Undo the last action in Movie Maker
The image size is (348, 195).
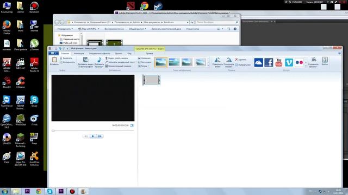[60, 48]
